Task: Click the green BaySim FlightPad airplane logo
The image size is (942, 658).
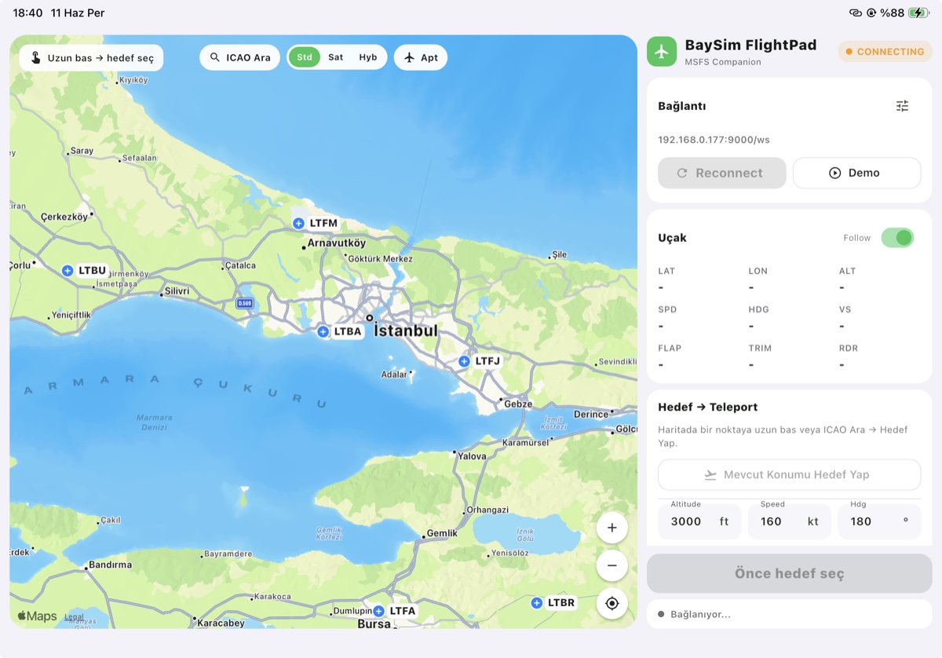Action: pyautogui.click(x=662, y=51)
